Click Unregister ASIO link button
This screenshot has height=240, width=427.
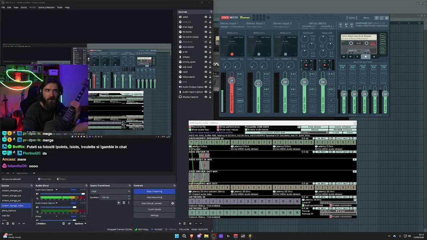273,133
